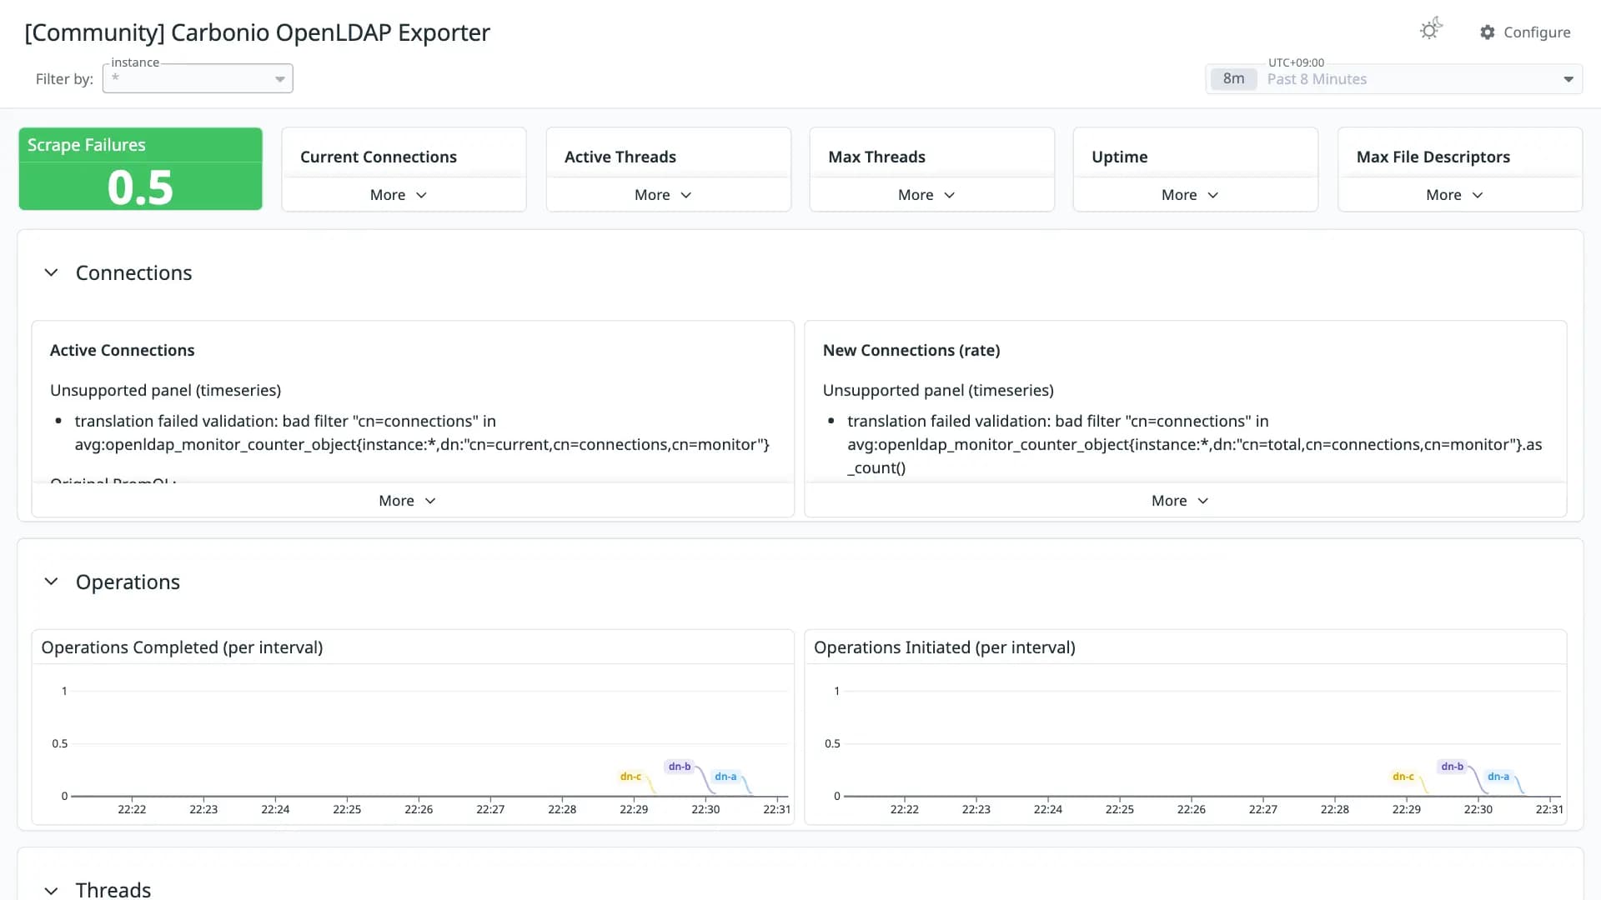This screenshot has height=900, width=1601.
Task: Collapse the Threads section chevron
Action: [x=51, y=890]
